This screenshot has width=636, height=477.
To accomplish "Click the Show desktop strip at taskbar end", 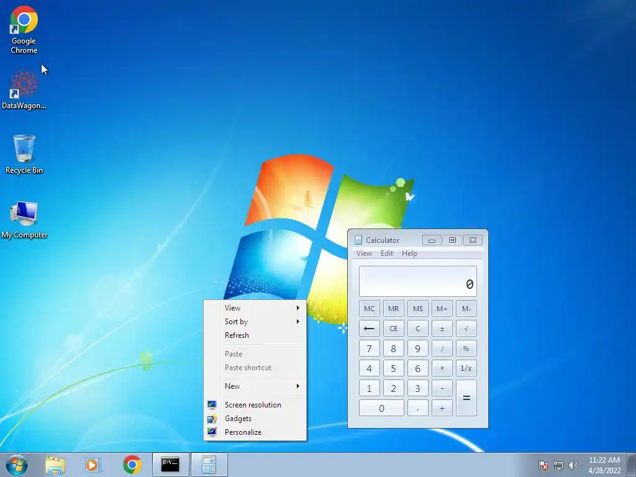I will click(632, 465).
